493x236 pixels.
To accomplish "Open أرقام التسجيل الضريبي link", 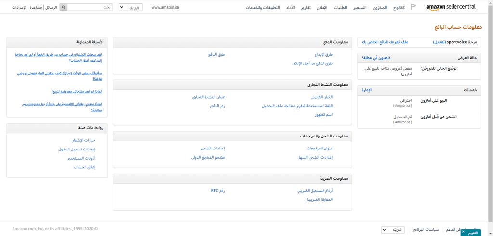I will [x=315, y=191].
